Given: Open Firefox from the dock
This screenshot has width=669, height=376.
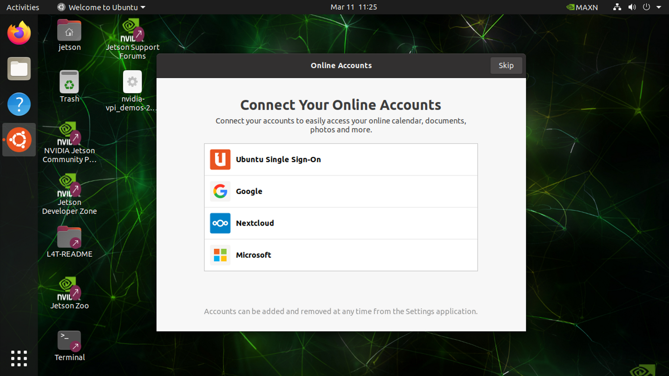Looking at the screenshot, I should 19,33.
